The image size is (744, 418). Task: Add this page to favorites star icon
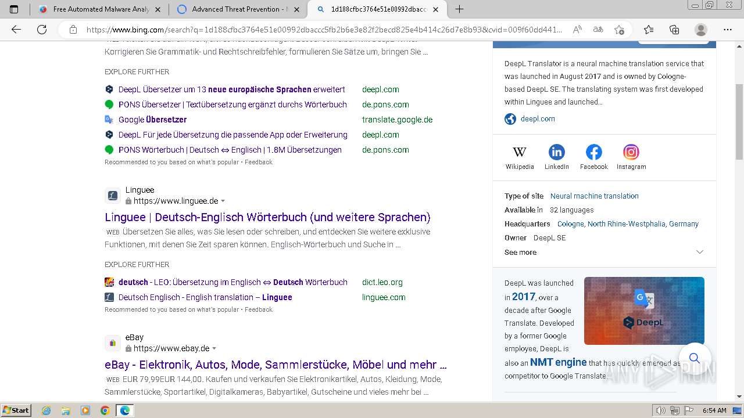pos(619,30)
